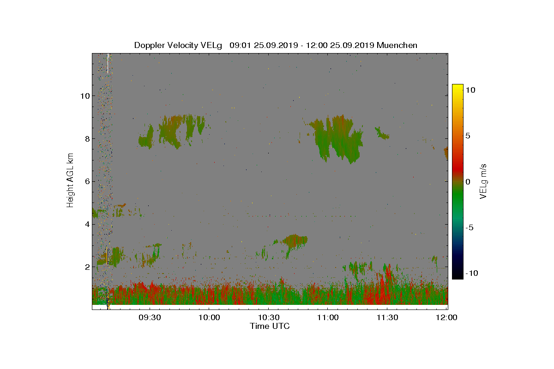Click the height tick label 2
Viewport: 554px width, 369px height.
pos(86,267)
